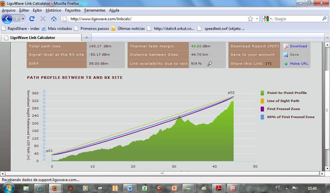This screenshot has width=330, height=193.
Task: Open the Favoritos menu
Action: 73,10
